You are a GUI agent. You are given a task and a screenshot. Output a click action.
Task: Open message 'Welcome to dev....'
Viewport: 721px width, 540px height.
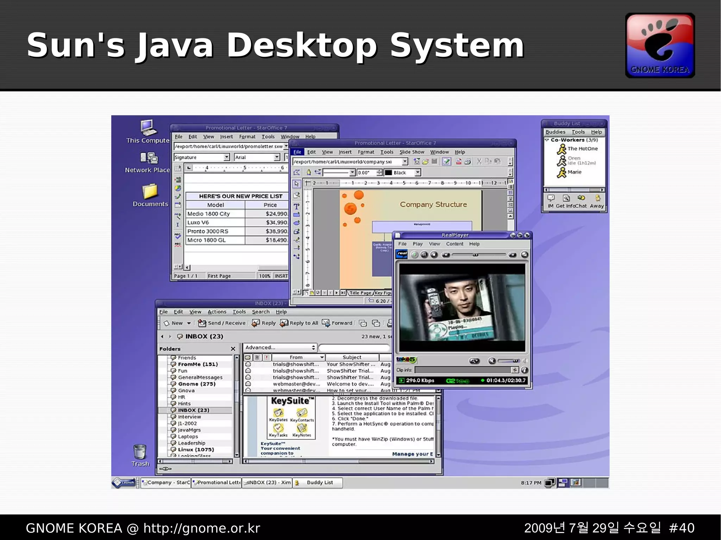[350, 384]
